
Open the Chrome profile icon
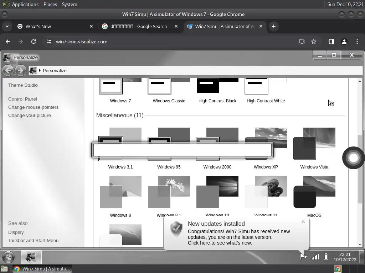(344, 42)
